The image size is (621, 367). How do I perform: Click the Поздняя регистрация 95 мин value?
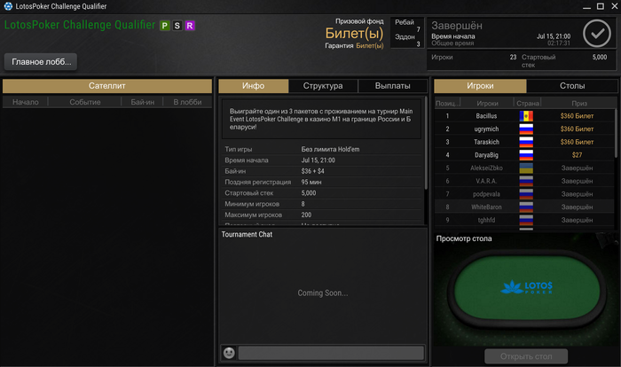[311, 182]
